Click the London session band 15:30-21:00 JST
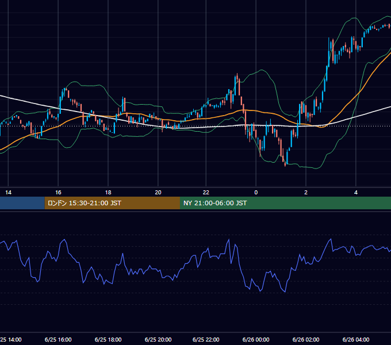 coord(112,203)
